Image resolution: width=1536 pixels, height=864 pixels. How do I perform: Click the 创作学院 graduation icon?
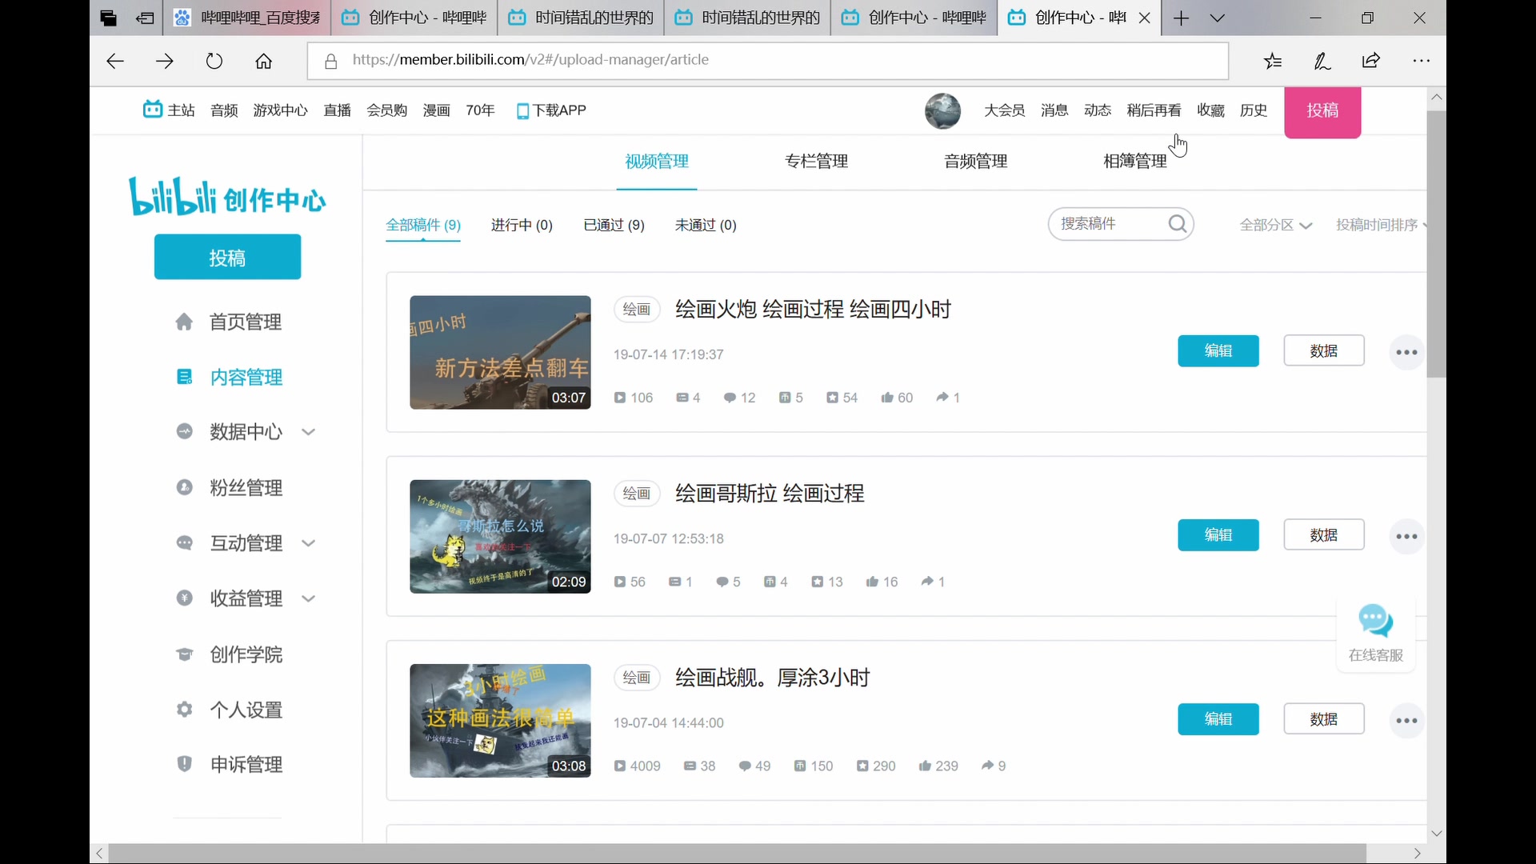[185, 654]
